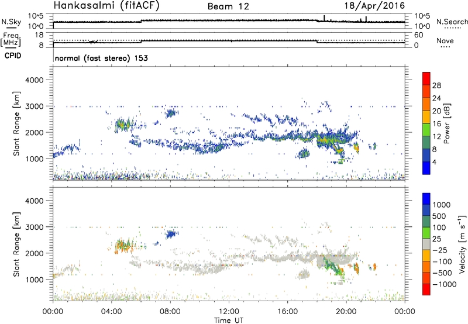
Task: Click the '16:00' time axis label
Action: click(x=287, y=311)
